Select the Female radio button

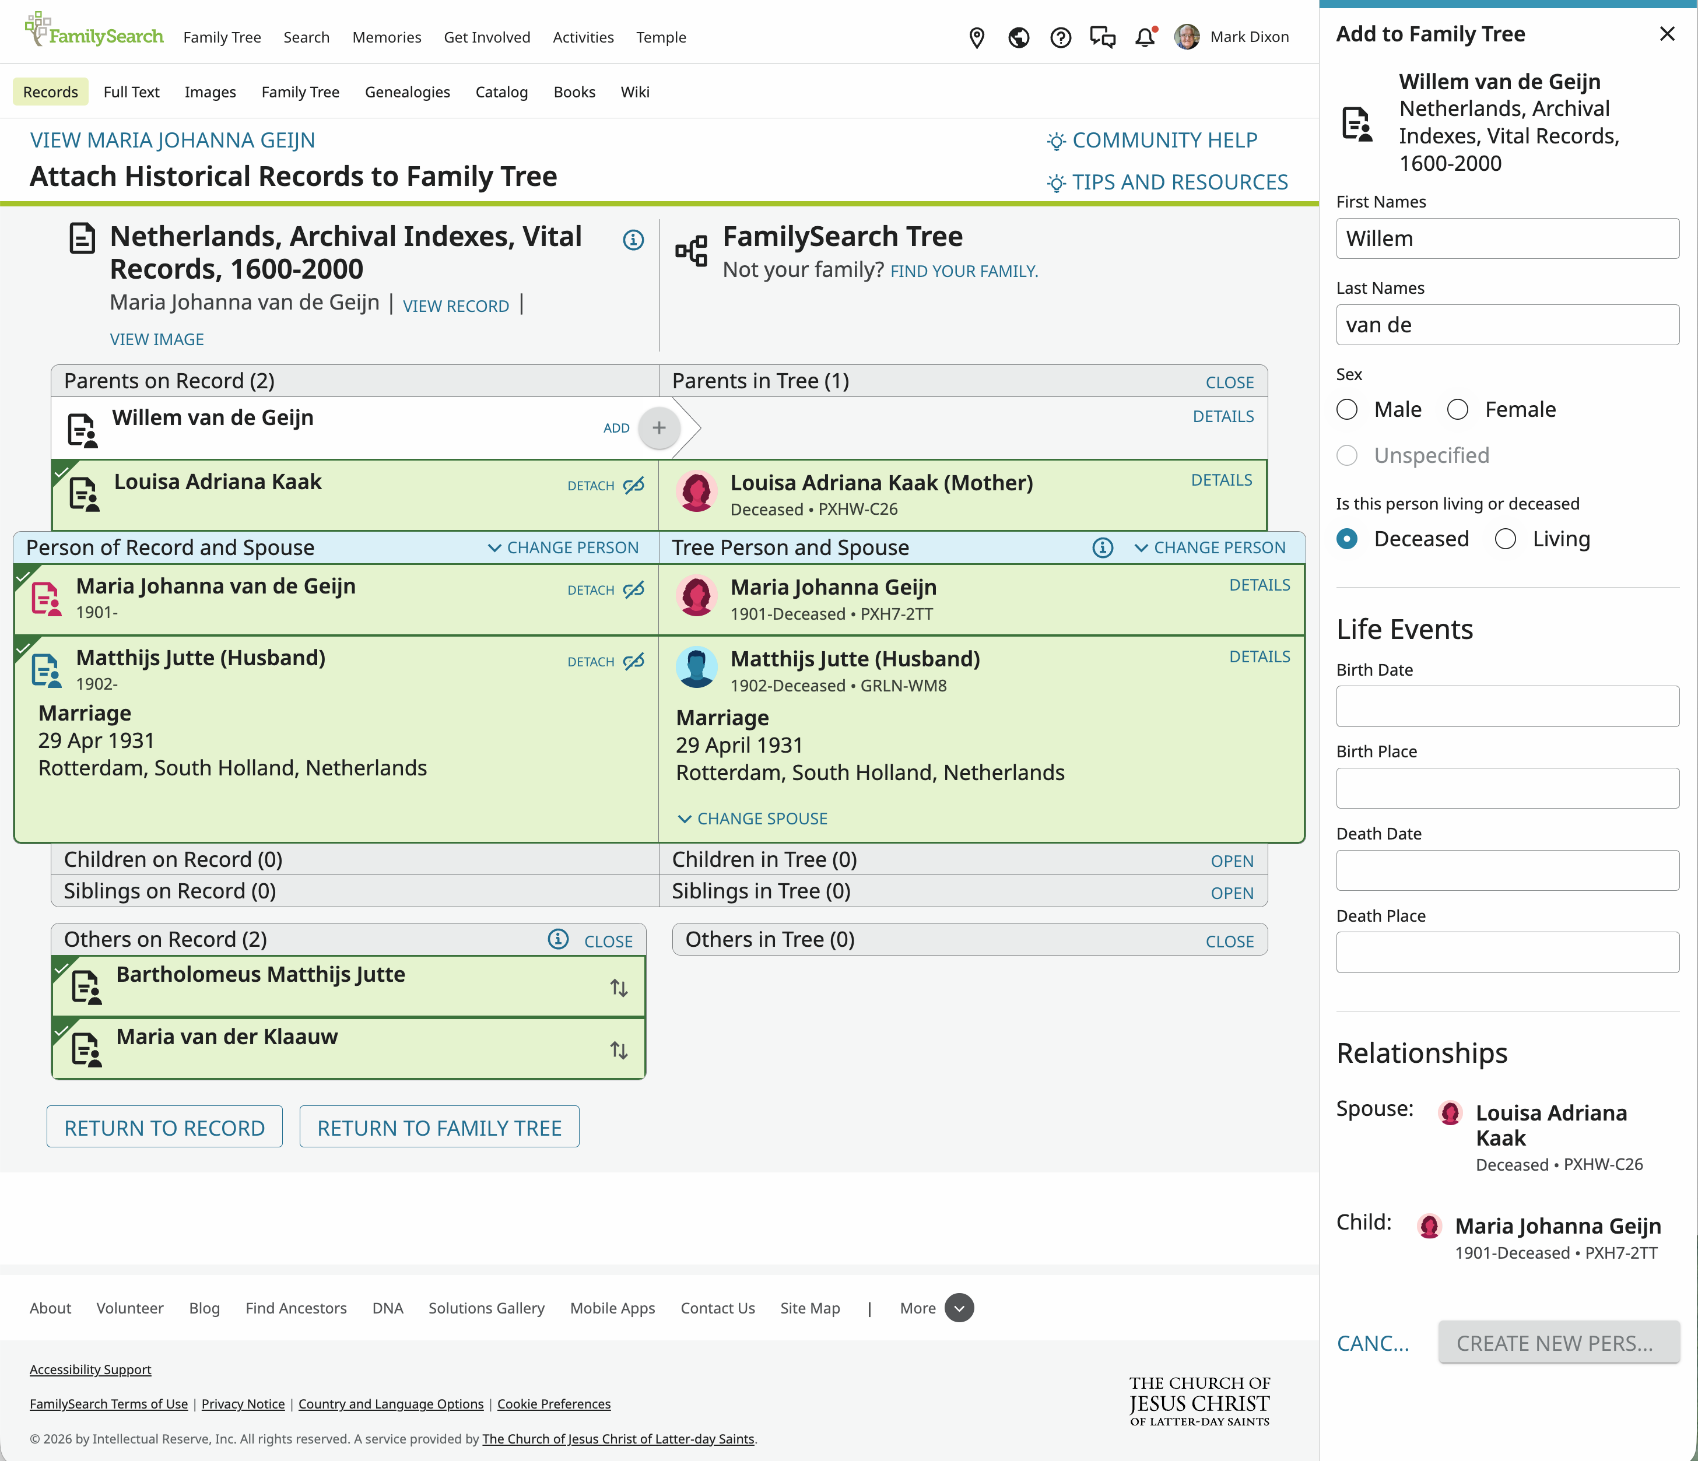coord(1458,410)
